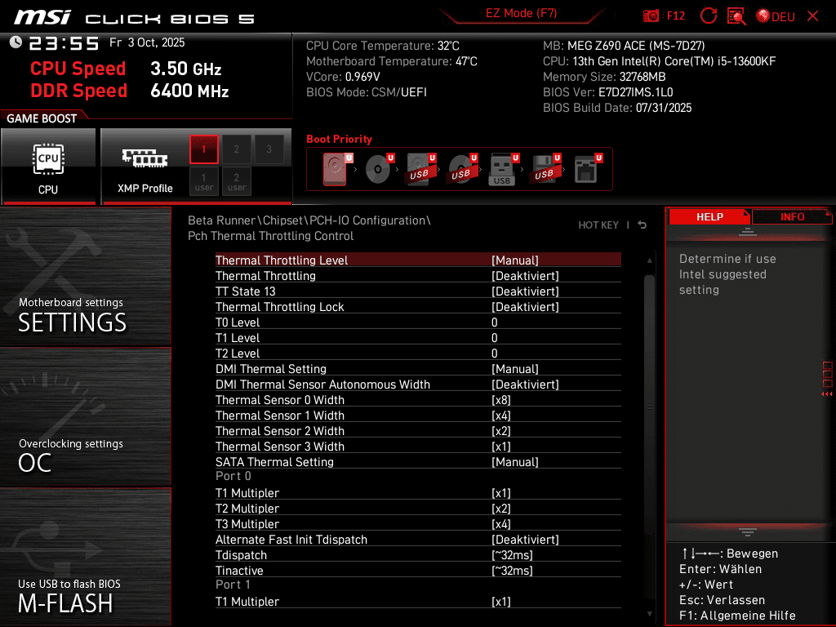836x627 pixels.
Task: Open DMI Thermal Setting [Manual] dropdown
Action: 418,368
